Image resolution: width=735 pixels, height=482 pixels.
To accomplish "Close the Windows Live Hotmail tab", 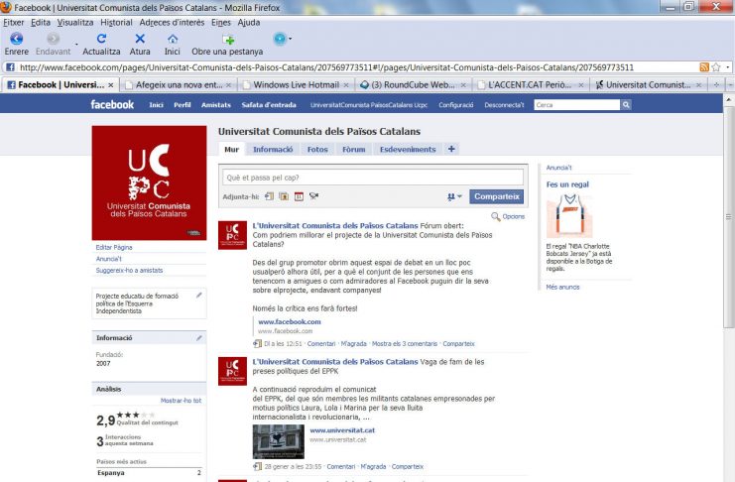I will [346, 85].
